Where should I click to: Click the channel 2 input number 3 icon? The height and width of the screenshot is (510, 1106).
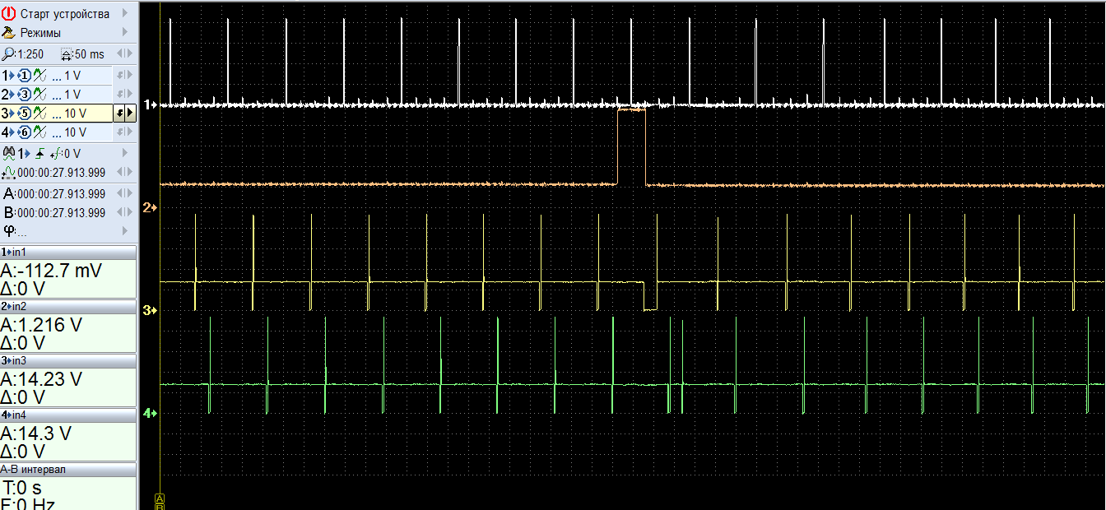[24, 95]
